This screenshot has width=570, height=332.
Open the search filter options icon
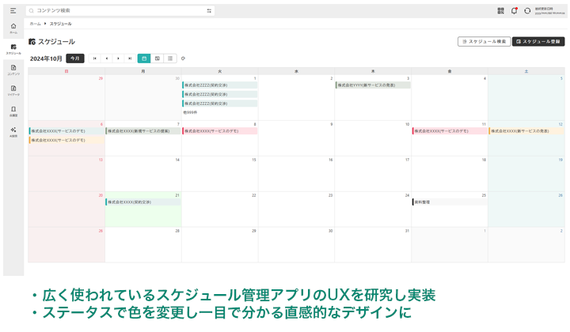pos(209,11)
